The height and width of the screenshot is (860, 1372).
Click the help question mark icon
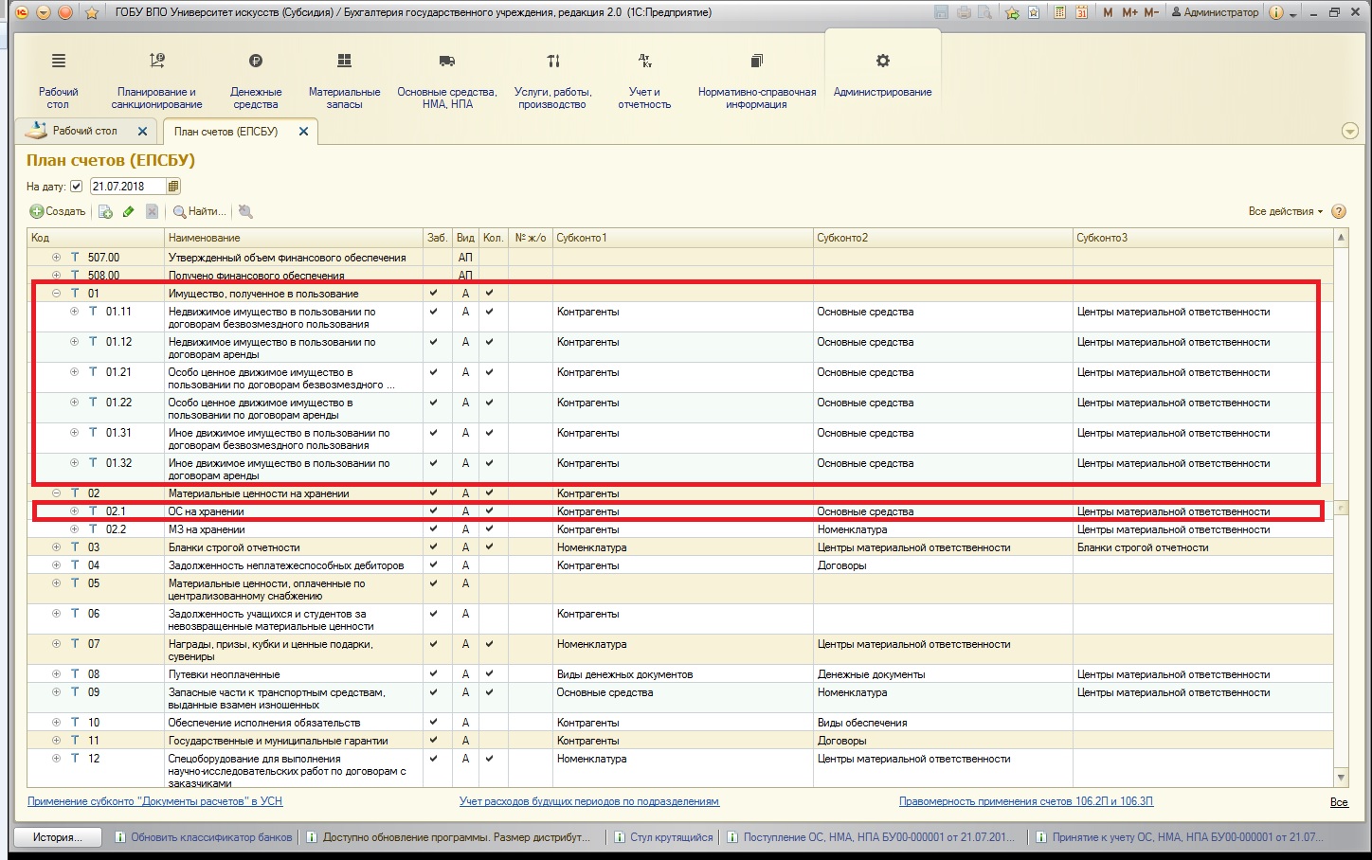click(1339, 212)
